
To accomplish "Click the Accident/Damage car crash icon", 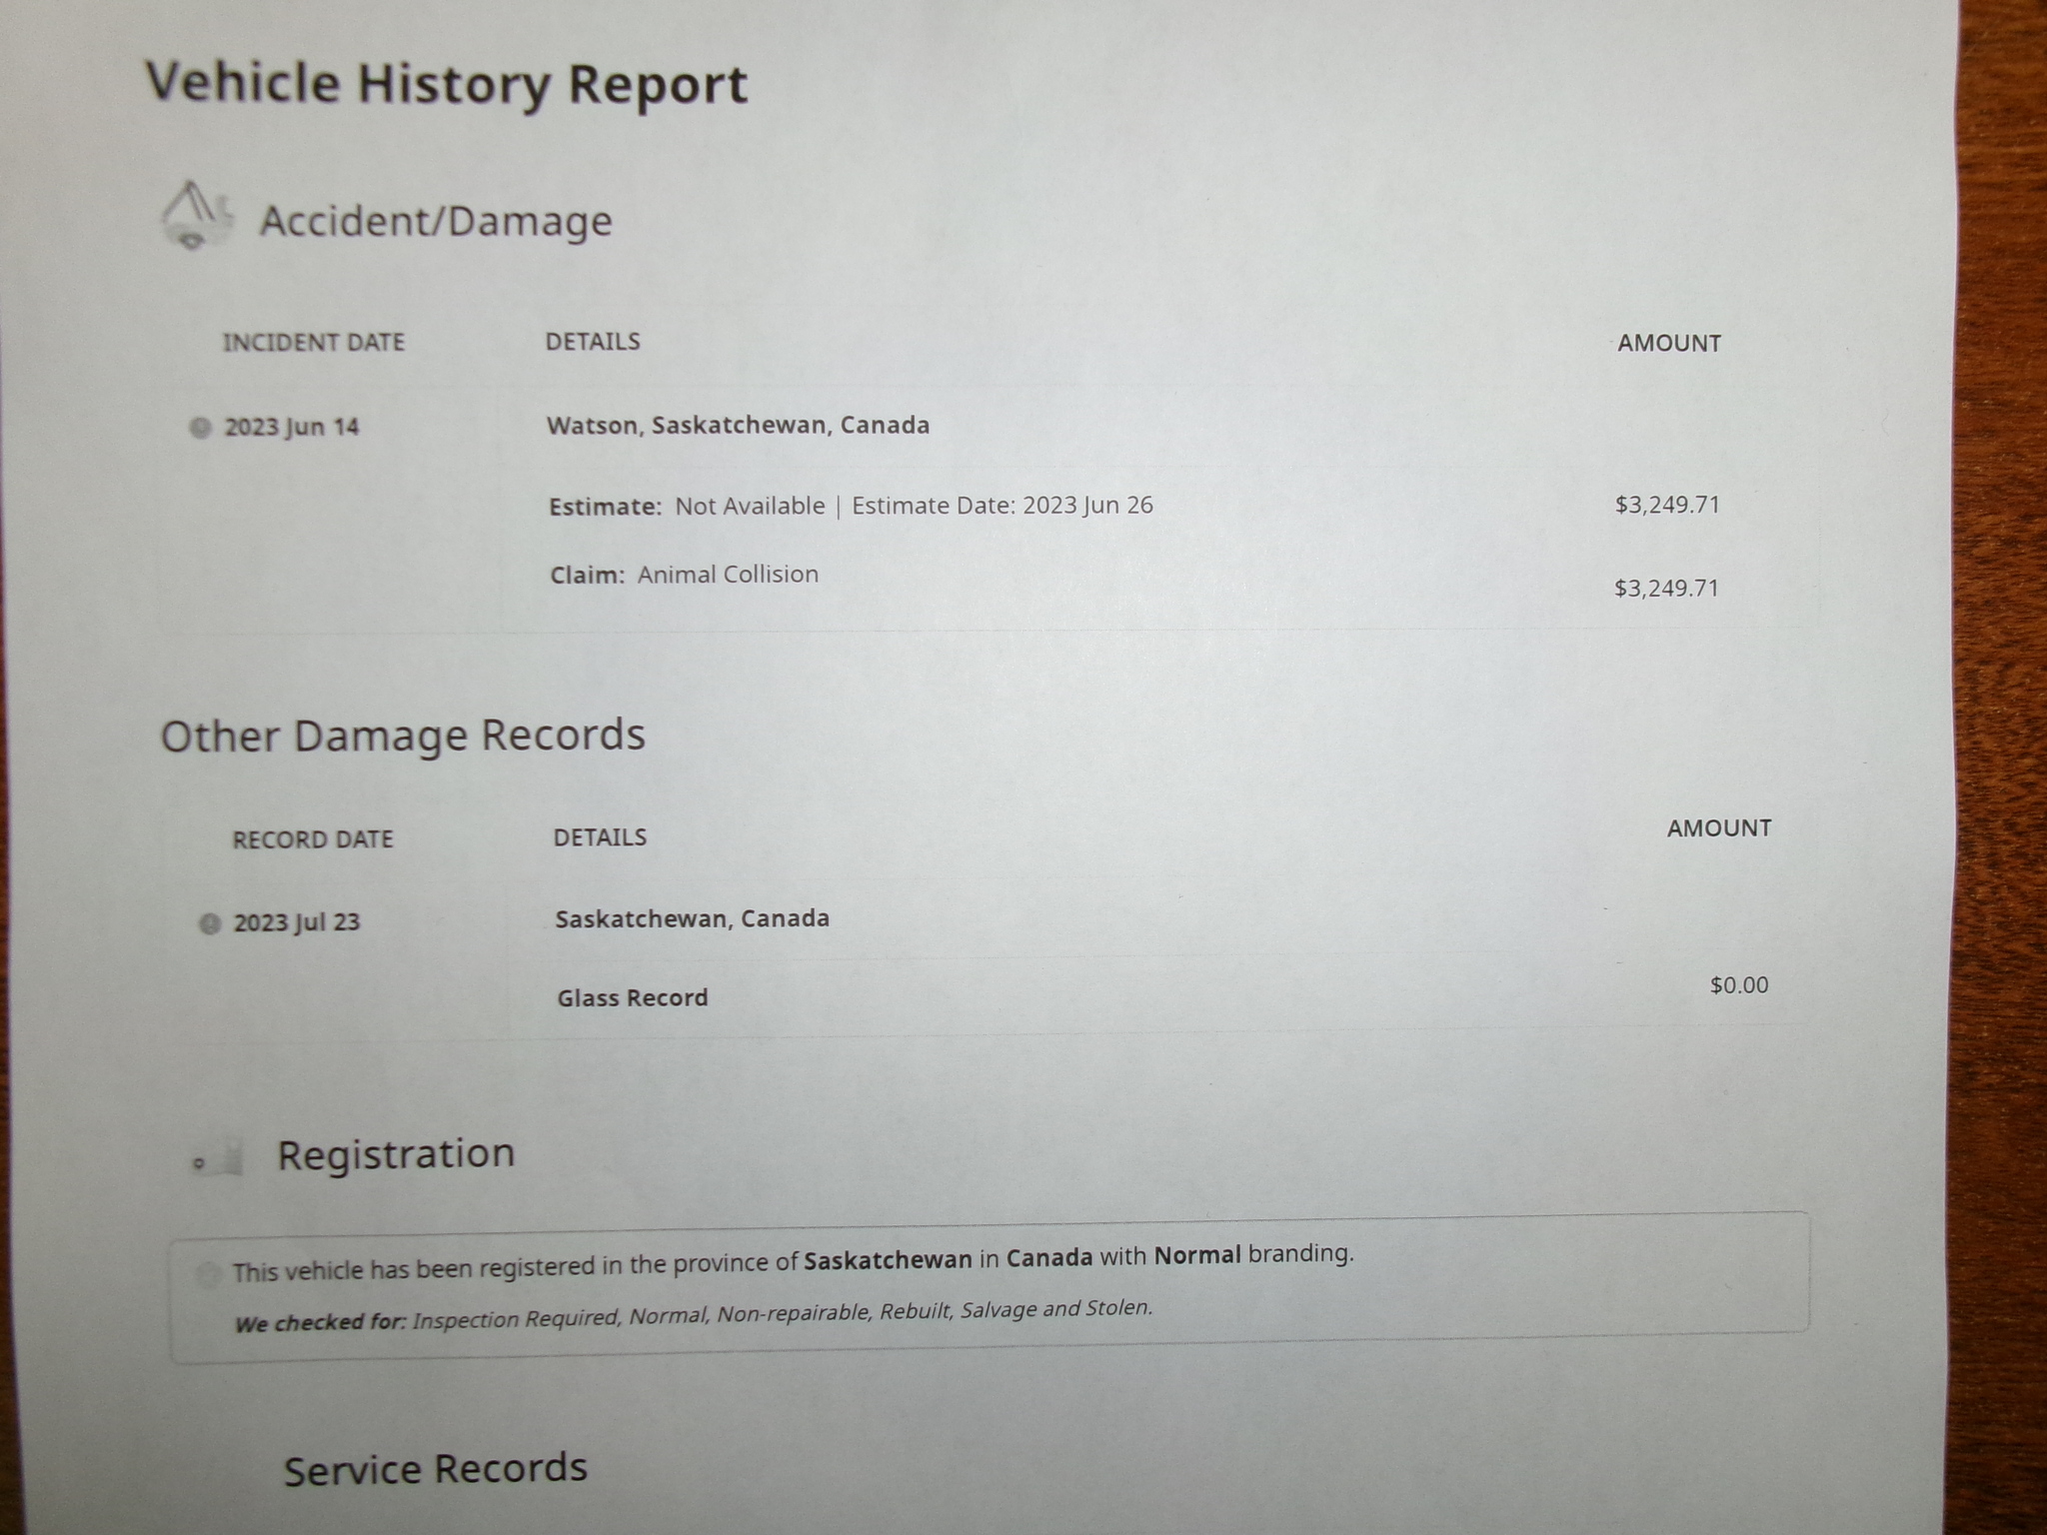I will click(196, 216).
